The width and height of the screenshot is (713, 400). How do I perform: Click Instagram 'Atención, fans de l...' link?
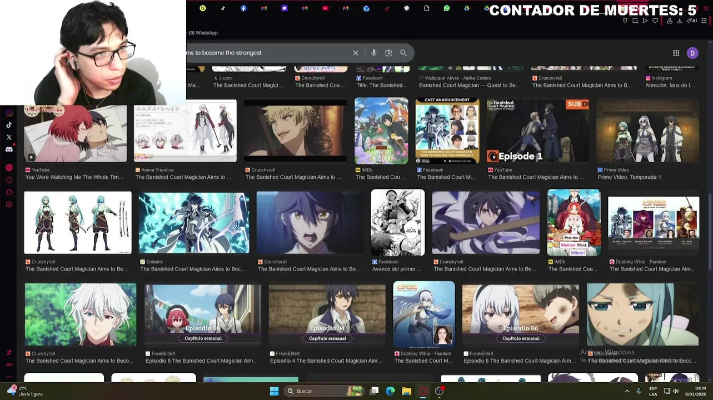[x=670, y=86]
